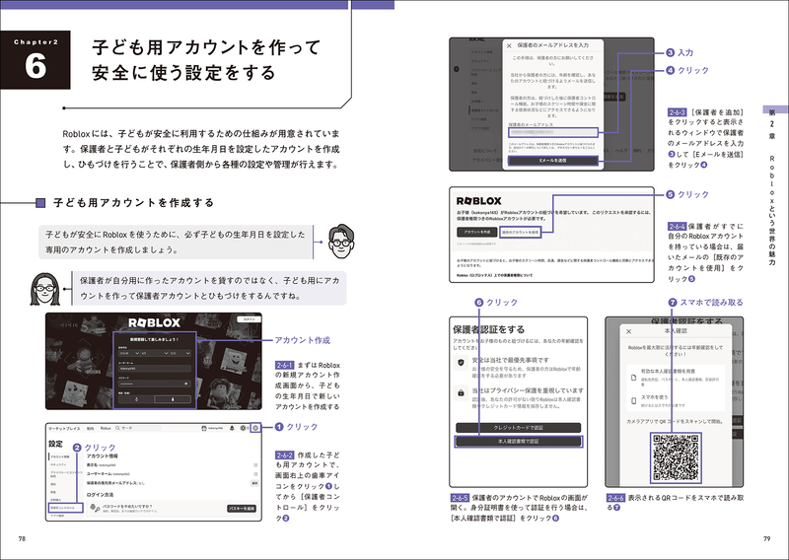The image size is (789, 560).
Task: Click page number 78
Action: 22,538
